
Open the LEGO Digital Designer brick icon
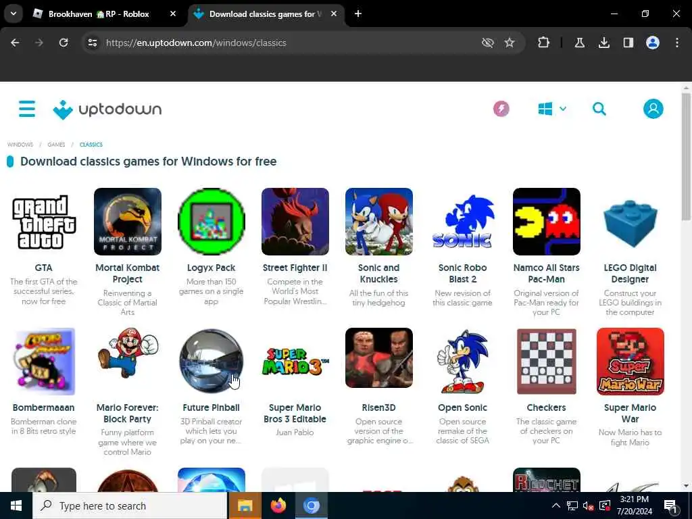(631, 222)
